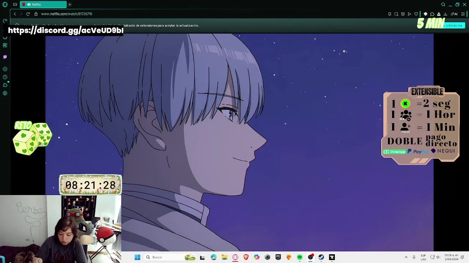Open the extensions puzzle cube toolbar icon
This screenshot has width=469, height=263.
click(x=432, y=14)
